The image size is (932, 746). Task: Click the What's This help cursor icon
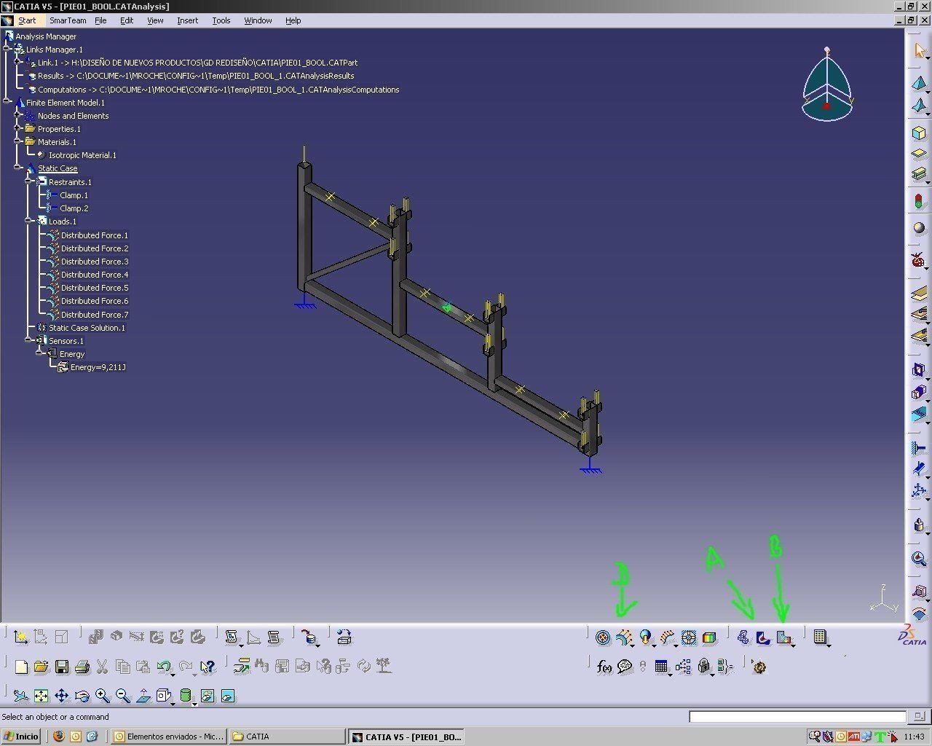tap(208, 667)
